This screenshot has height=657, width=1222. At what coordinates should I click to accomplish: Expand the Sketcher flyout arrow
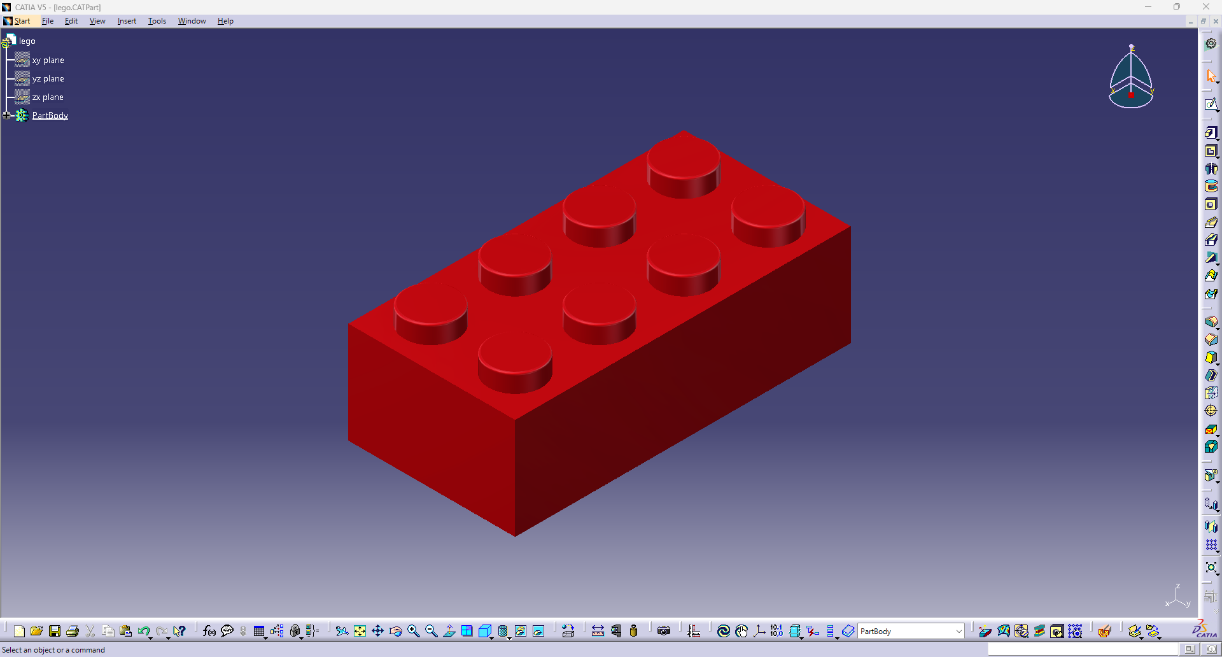pyautogui.click(x=1217, y=111)
